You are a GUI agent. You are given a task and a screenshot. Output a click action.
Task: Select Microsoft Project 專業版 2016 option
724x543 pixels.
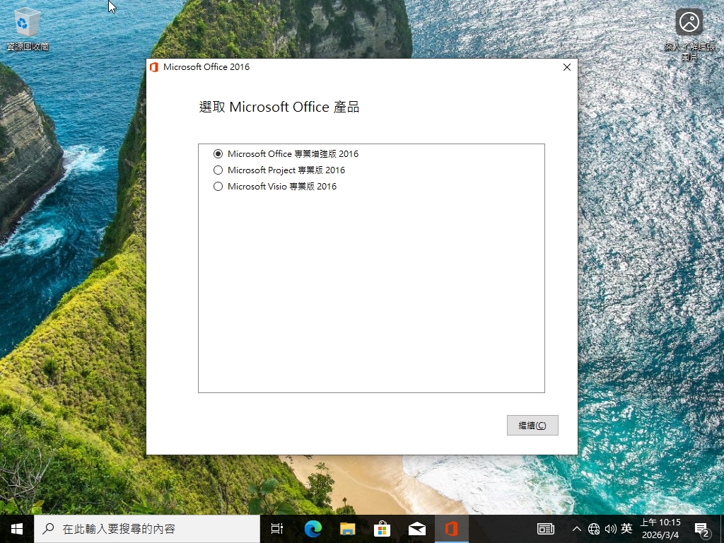pos(279,170)
